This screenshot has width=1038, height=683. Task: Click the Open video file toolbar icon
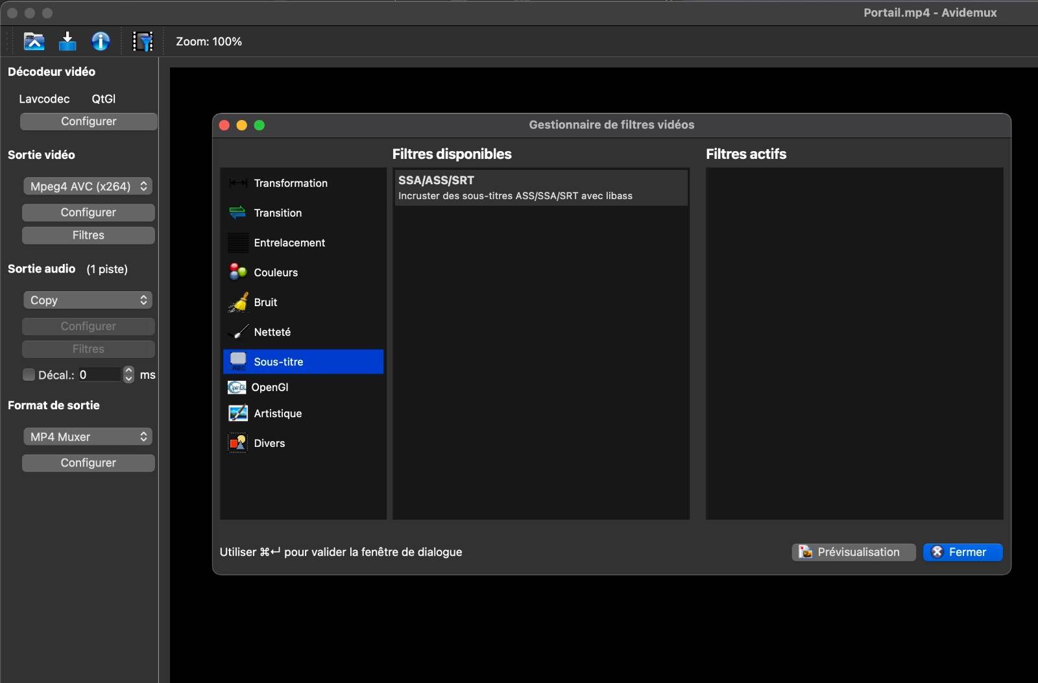(34, 42)
